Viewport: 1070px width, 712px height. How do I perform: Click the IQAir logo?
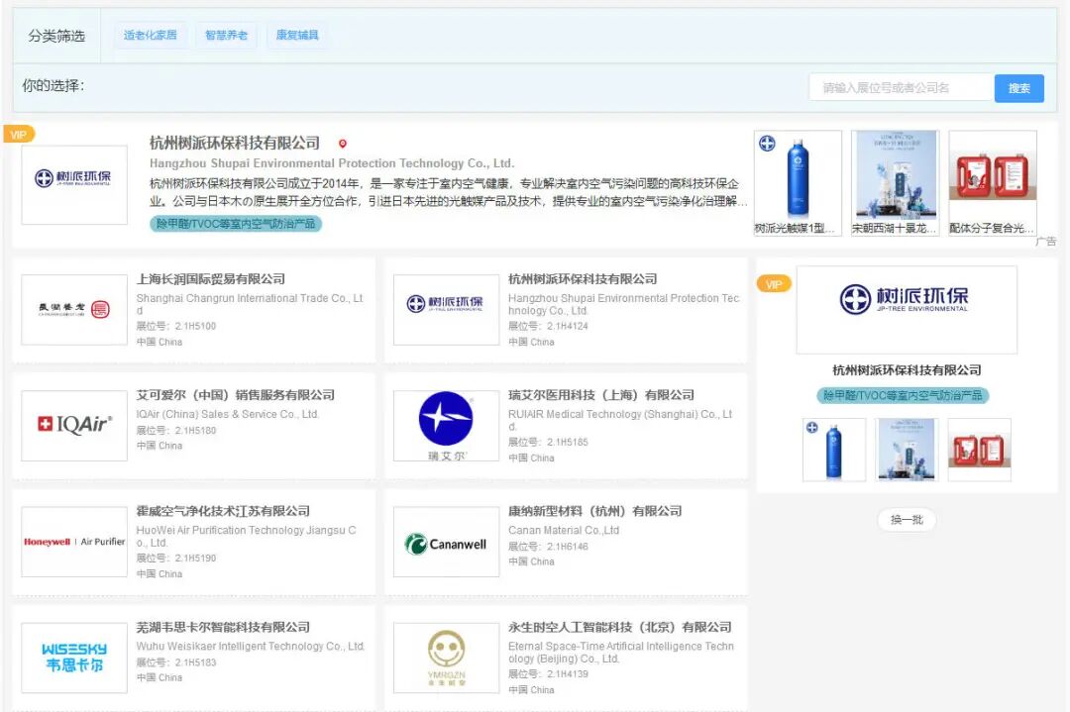74,426
